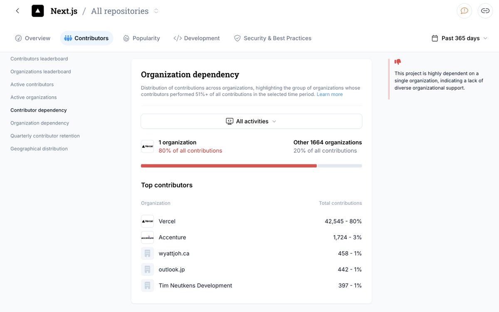Click 80% of all contributions text
Image resolution: width=499 pixels, height=312 pixels.
[190, 151]
